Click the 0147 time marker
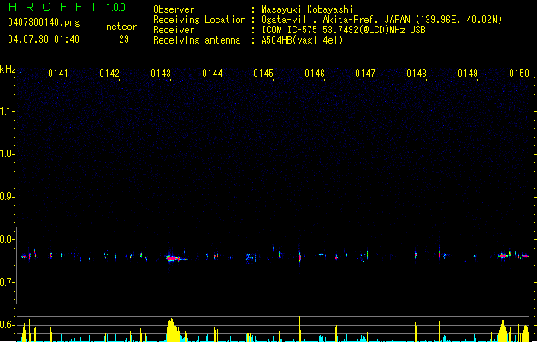The image size is (538, 342). tap(365, 74)
